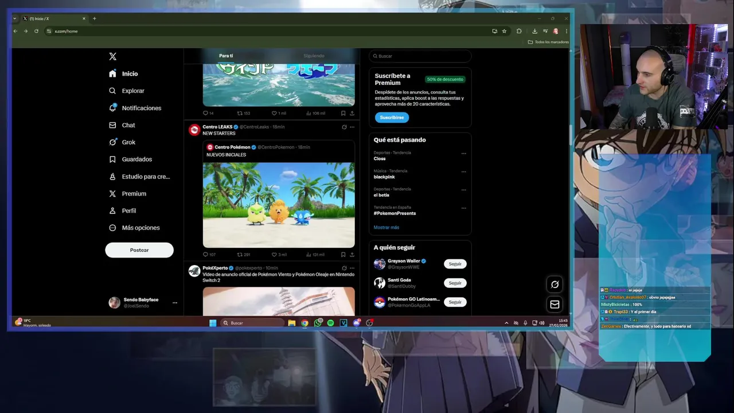This screenshot has width=734, height=413.
Task: Expand Más opciones in the sidebar
Action: click(x=134, y=228)
